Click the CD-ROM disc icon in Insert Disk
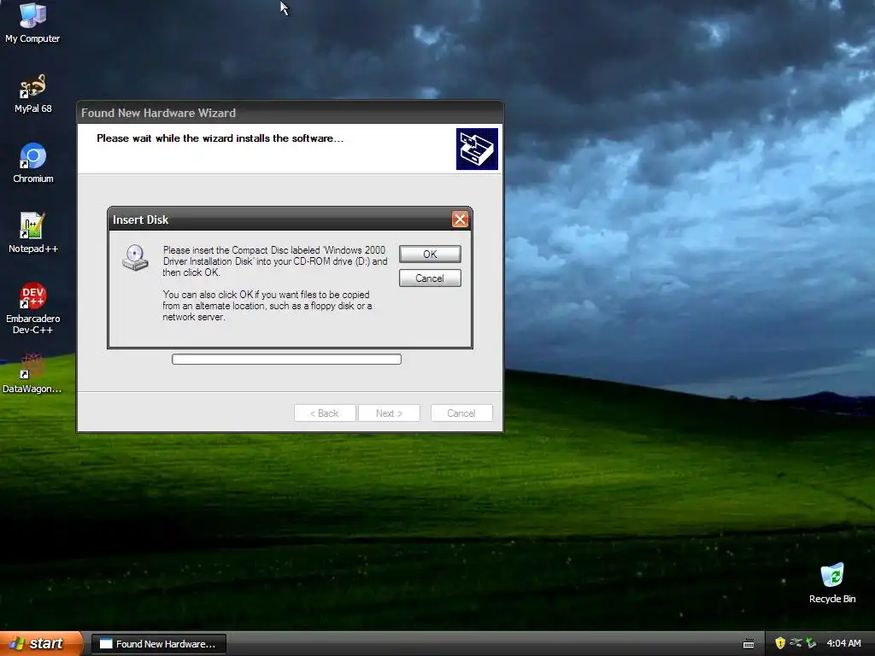Viewport: 875px width, 656px height. pyautogui.click(x=136, y=258)
